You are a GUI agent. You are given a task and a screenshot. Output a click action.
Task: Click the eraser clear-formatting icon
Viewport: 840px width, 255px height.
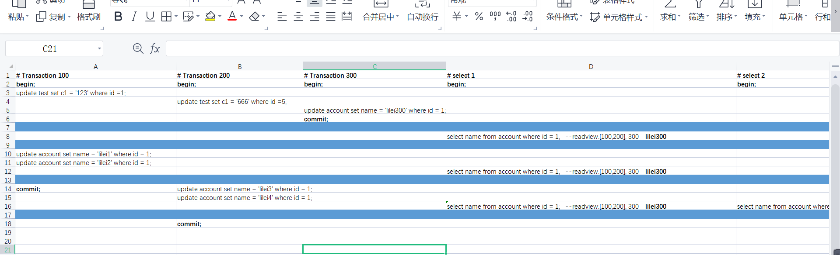pos(254,17)
